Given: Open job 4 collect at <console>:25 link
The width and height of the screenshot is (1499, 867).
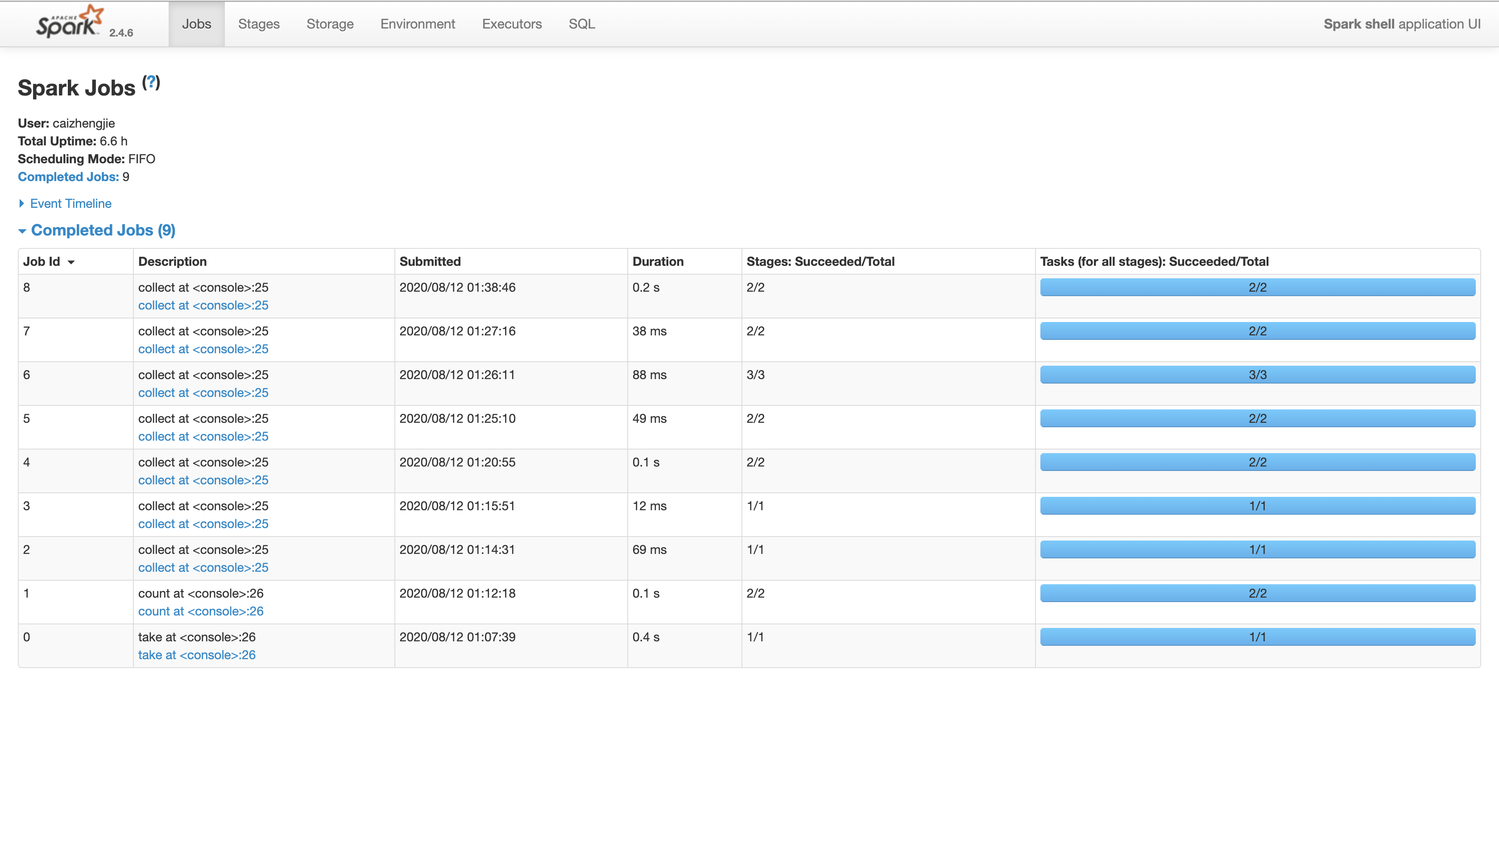Looking at the screenshot, I should [x=203, y=480].
